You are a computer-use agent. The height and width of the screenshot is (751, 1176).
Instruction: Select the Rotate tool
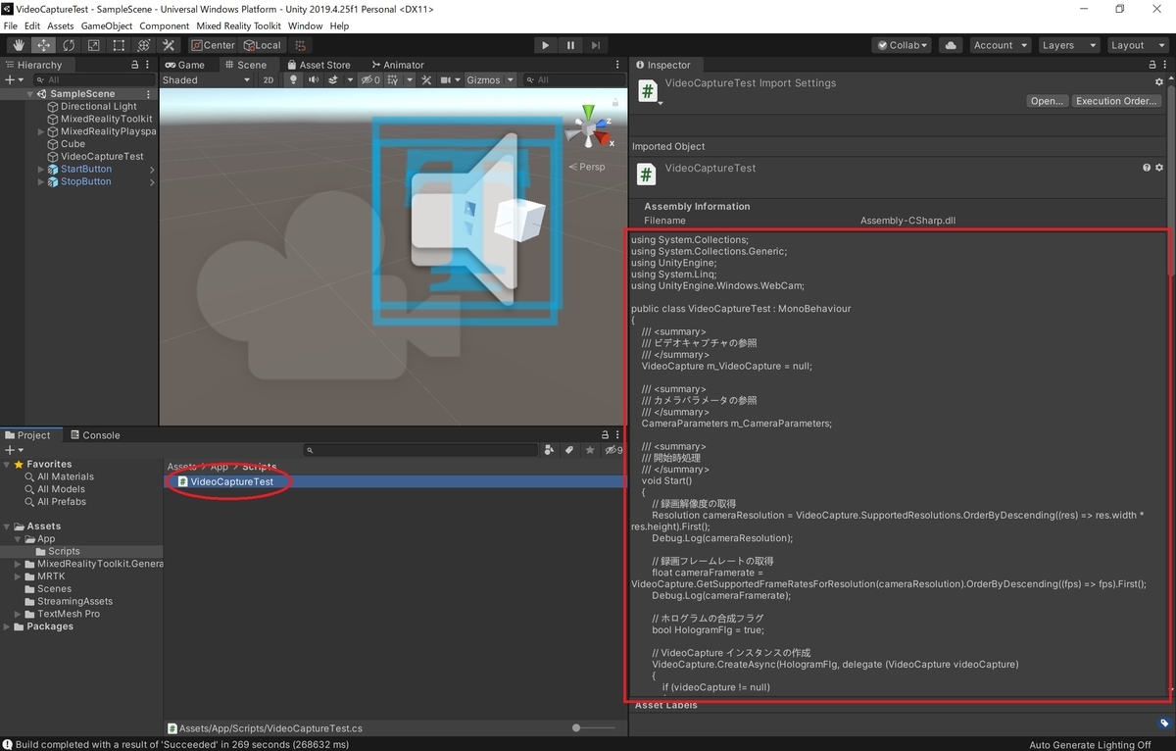point(69,45)
